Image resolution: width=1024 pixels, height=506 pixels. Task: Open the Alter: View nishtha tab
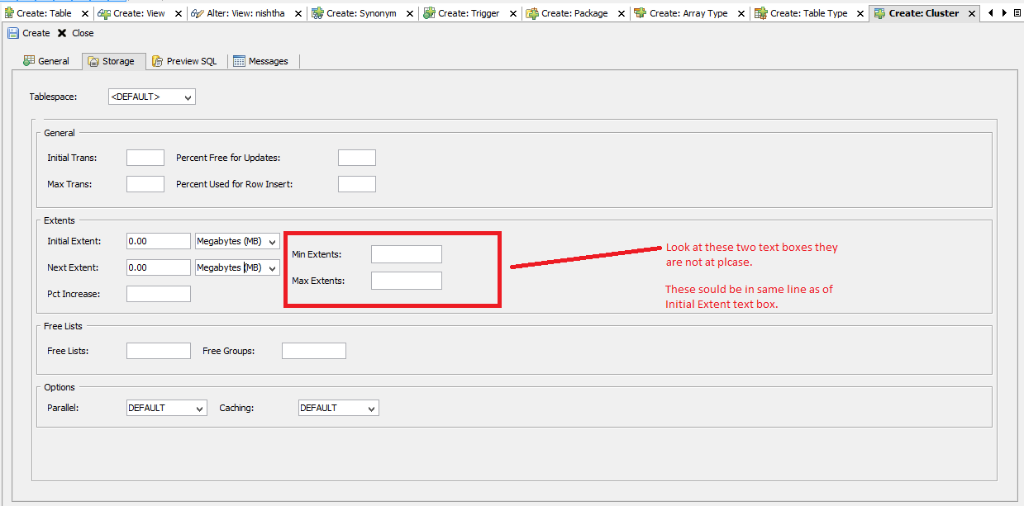point(240,13)
